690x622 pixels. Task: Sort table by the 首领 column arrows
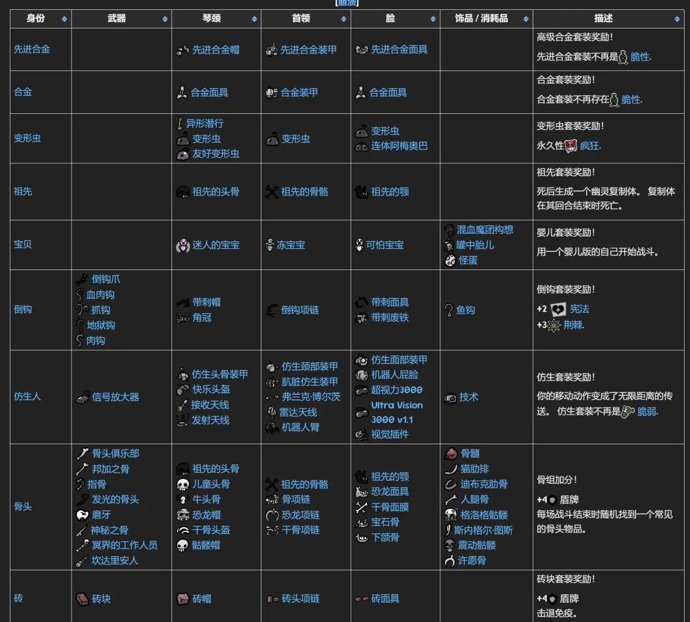pos(344,19)
